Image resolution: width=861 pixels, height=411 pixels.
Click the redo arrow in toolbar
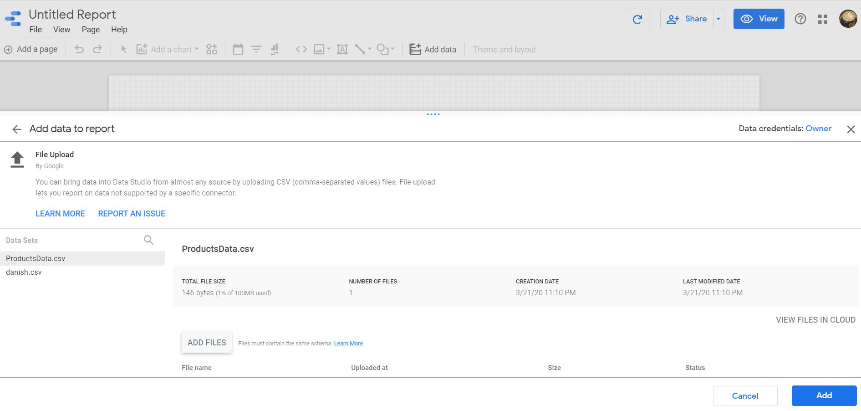pyautogui.click(x=97, y=49)
